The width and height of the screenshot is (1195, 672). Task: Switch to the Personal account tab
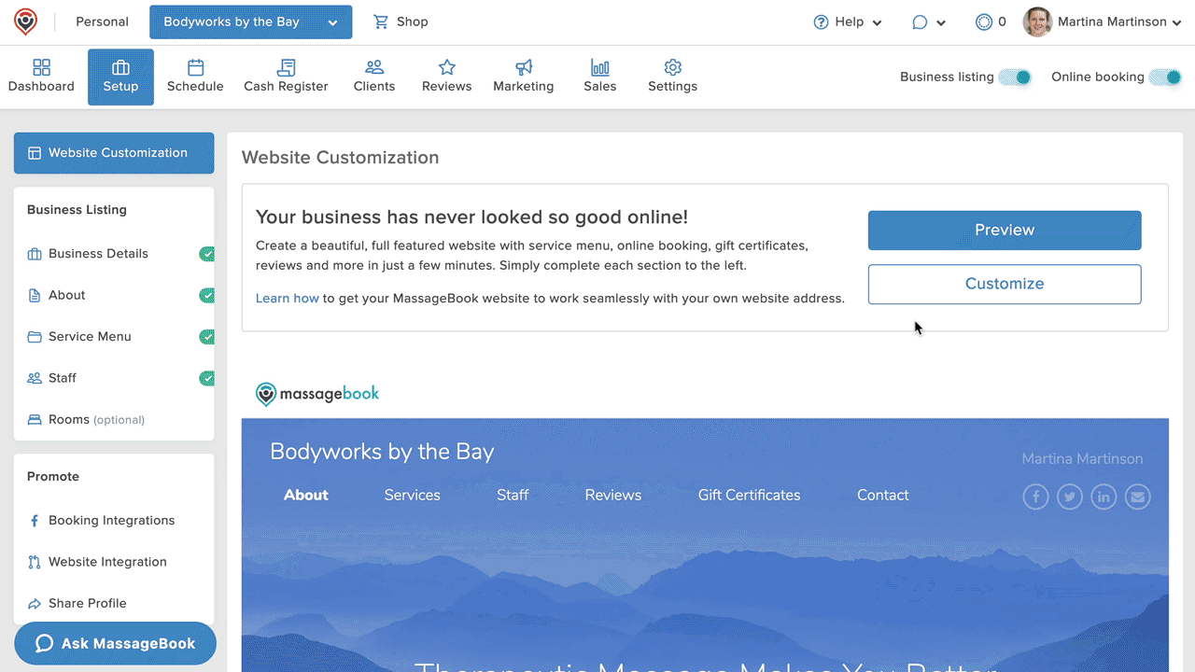click(102, 22)
